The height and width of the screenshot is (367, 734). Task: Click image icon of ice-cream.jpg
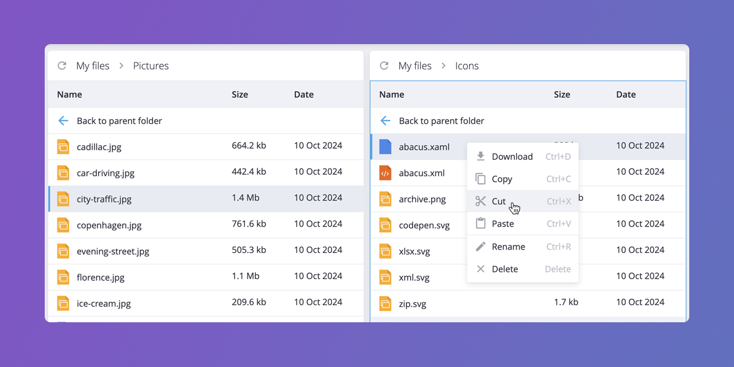pyautogui.click(x=63, y=303)
